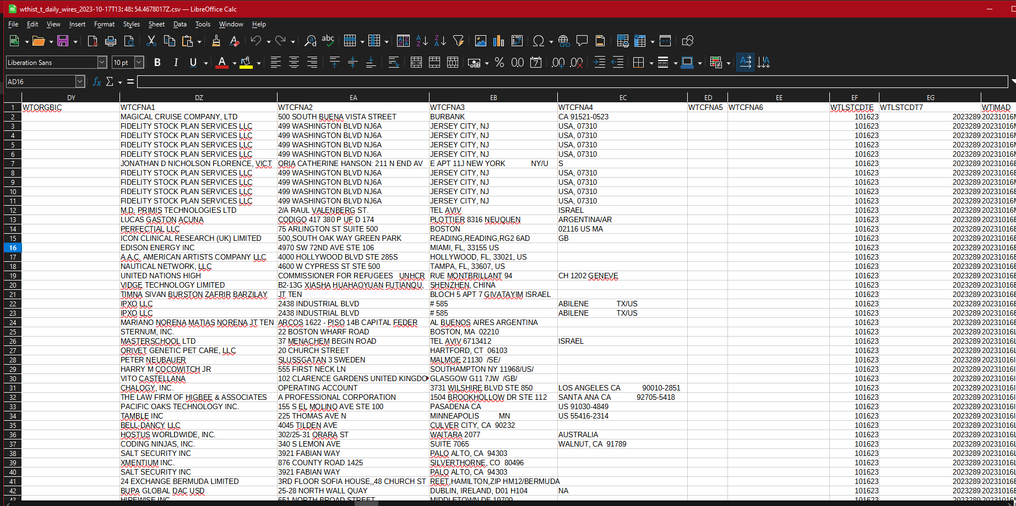Apply yellow Background Color swatch

246,62
